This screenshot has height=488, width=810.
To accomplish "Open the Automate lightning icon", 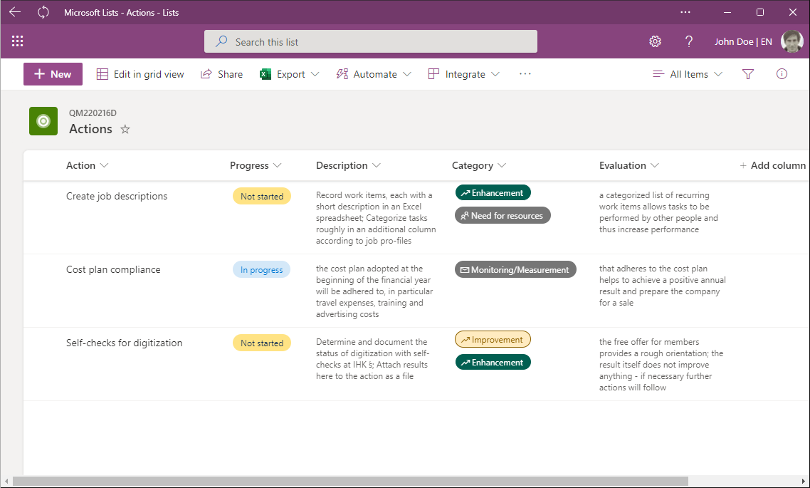I will click(342, 73).
